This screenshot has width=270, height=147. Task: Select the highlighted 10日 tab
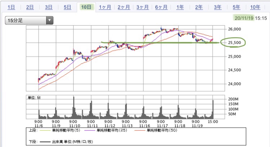tap(86, 7)
